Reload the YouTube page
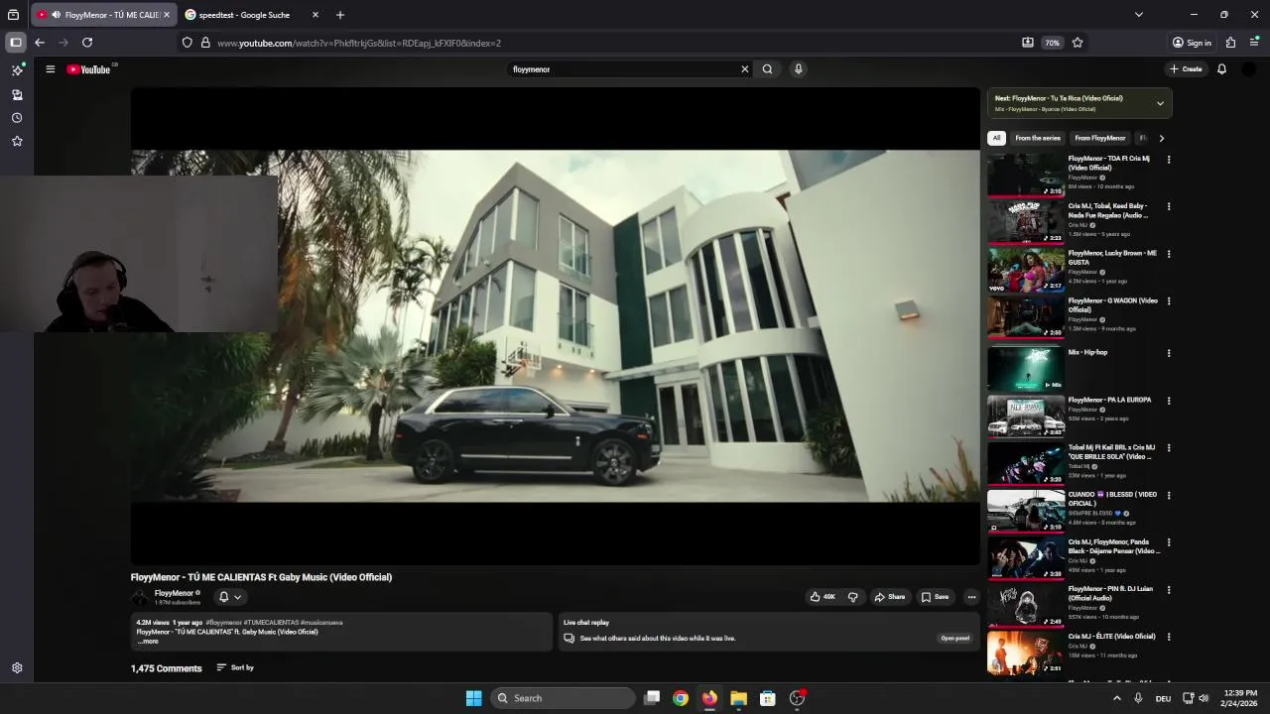The width and height of the screenshot is (1270, 714). [87, 43]
